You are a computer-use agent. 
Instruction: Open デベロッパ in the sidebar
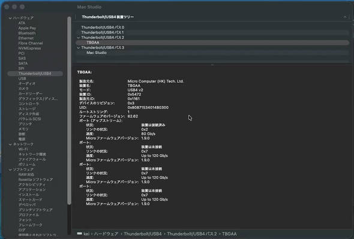point(27,205)
